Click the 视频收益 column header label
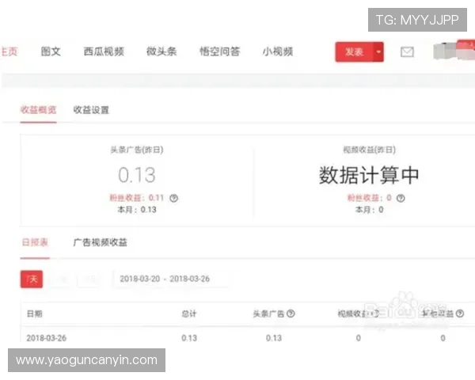 pos(353,313)
